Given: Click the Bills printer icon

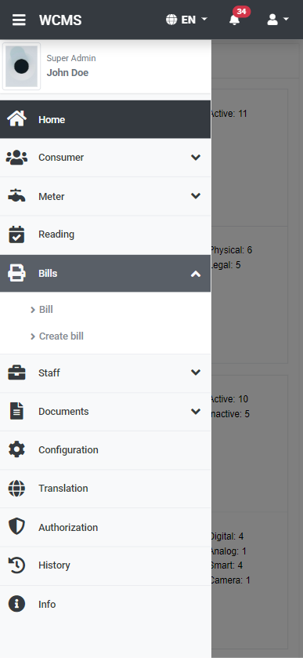Looking at the screenshot, I should 16,273.
